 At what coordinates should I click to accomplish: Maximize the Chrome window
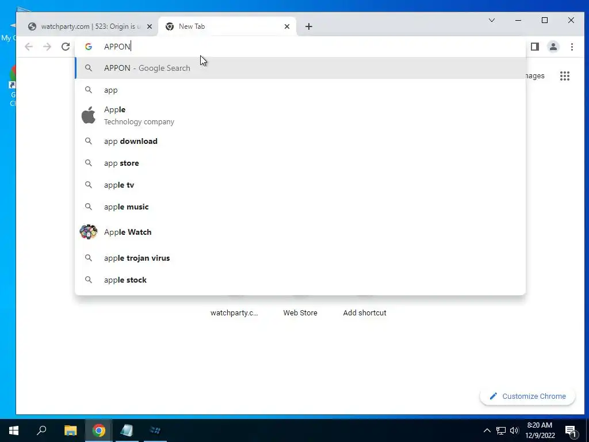click(545, 20)
